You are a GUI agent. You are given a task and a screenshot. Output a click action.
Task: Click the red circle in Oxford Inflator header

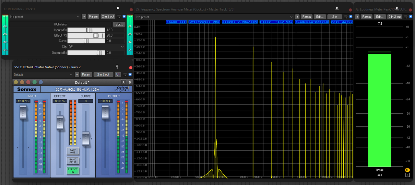point(28,82)
